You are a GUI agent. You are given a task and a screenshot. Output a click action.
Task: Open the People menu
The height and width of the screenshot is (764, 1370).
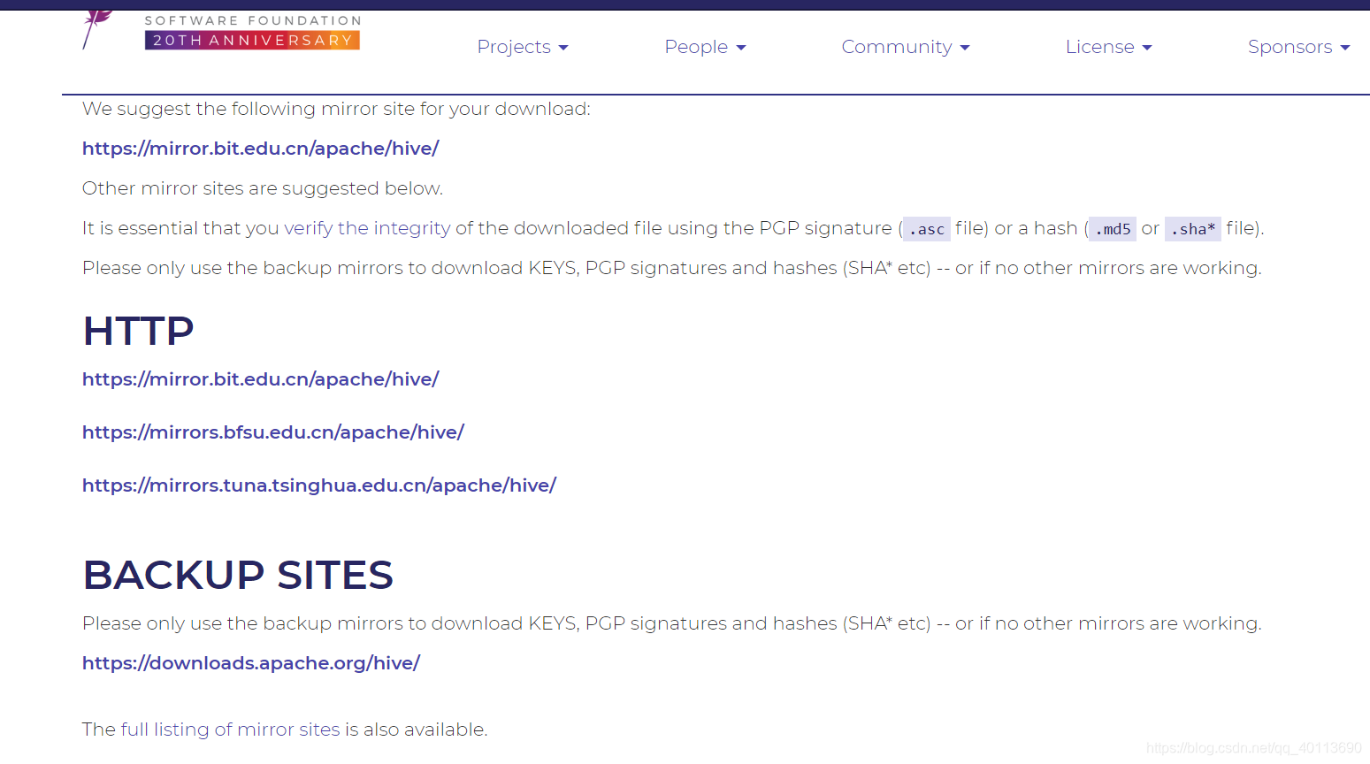click(x=705, y=47)
